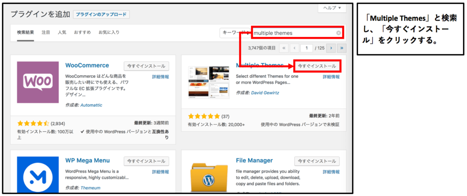Open the Multiple Themes plugin thumbnail
This screenshot has width=467, height=196.
click(x=209, y=82)
